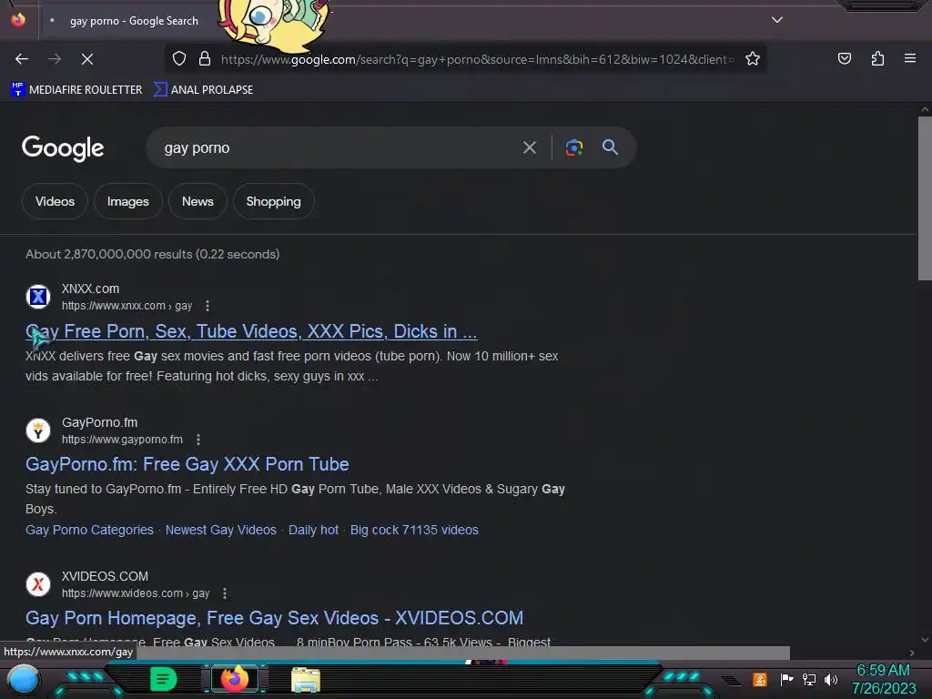Clear the search box with the X icon

(x=530, y=147)
